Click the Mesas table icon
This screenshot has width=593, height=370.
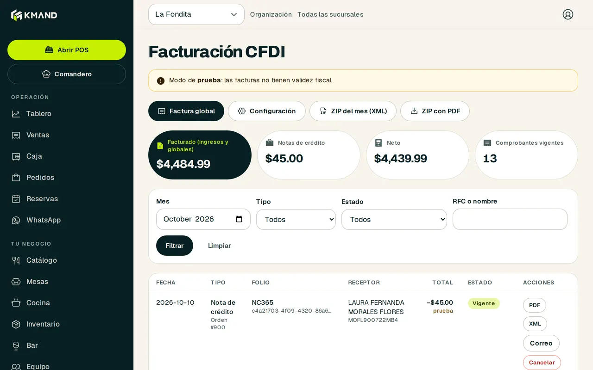[16, 282]
